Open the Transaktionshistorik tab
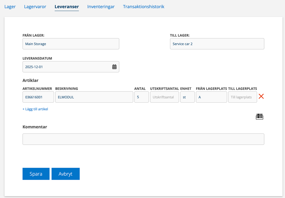The image size is (285, 198). click(144, 7)
